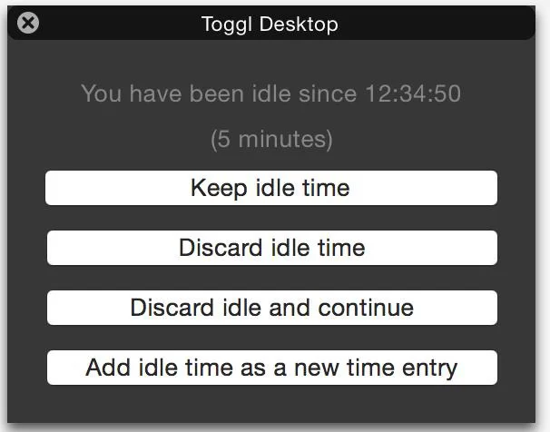Choose Discard idle and continue
The width and height of the screenshot is (550, 432).
271,308
